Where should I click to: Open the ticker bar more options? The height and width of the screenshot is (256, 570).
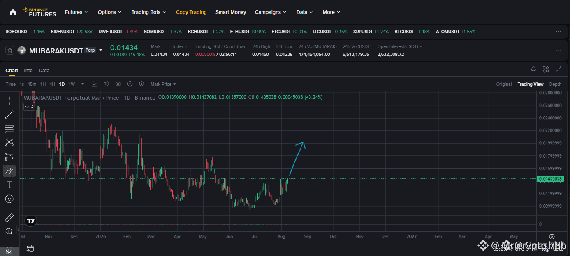558,32
